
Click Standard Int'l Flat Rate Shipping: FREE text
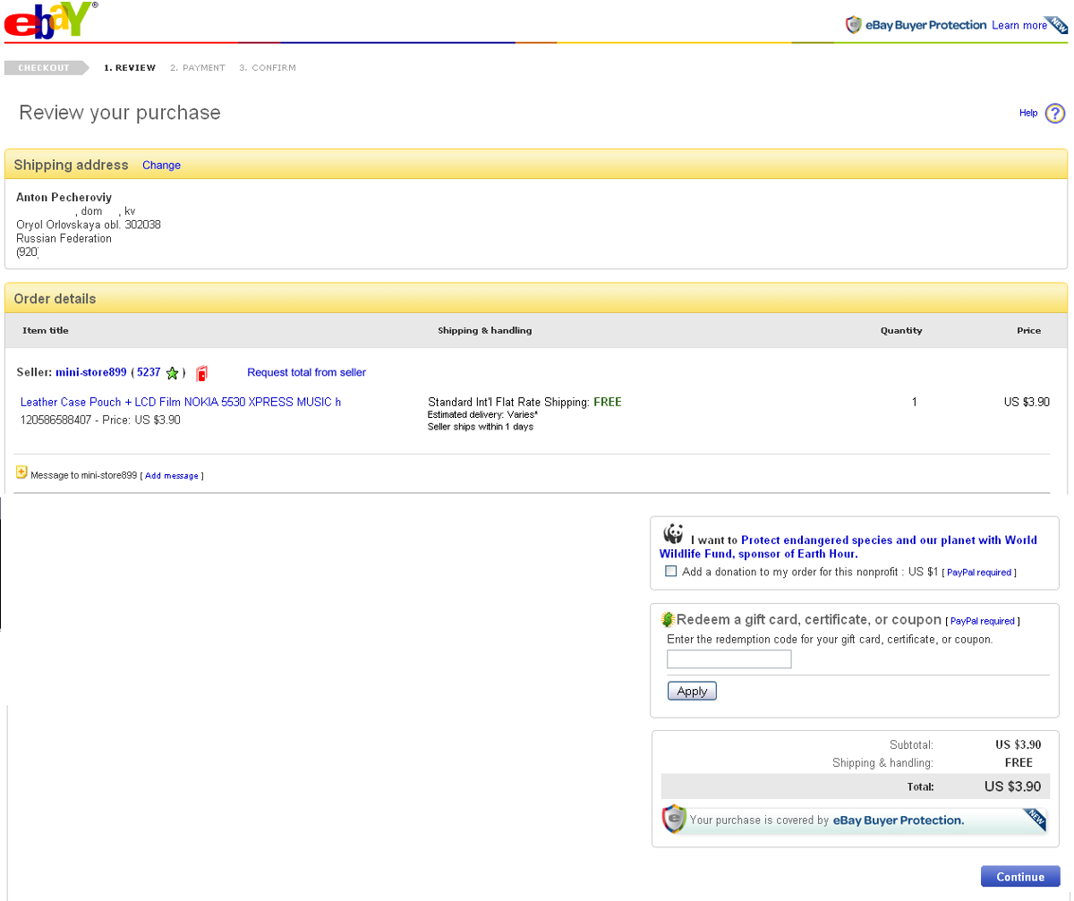click(524, 403)
